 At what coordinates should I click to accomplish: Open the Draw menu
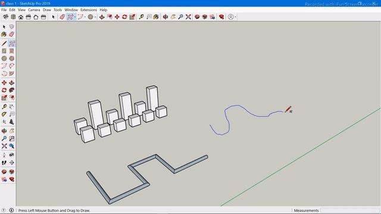click(x=47, y=10)
